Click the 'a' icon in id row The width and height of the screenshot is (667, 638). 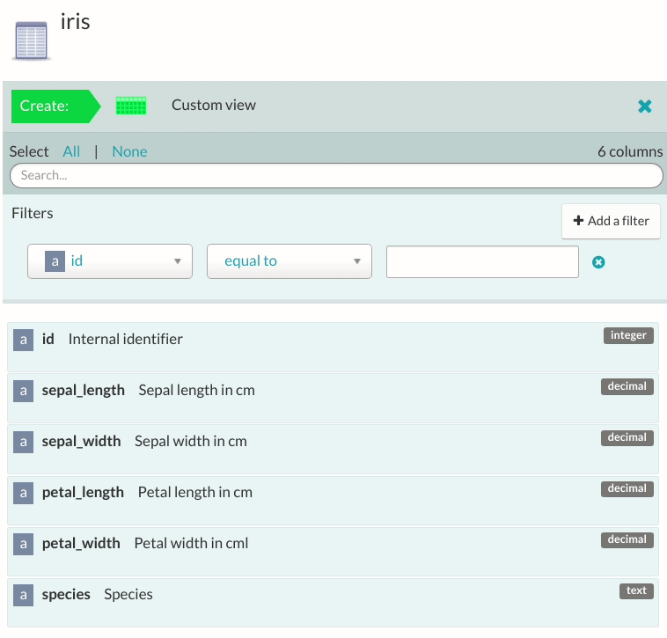[23, 340]
